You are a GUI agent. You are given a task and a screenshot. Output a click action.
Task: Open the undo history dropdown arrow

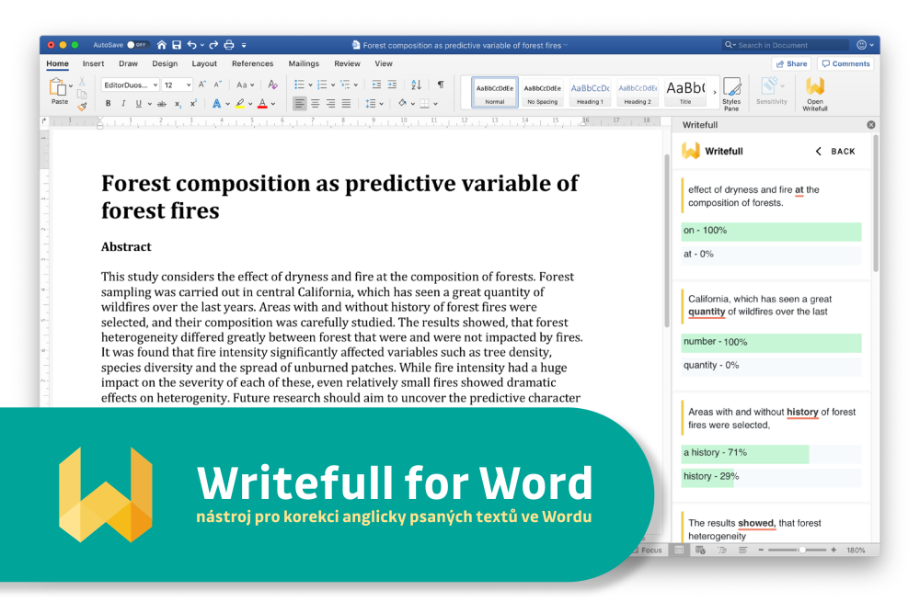[x=201, y=45]
